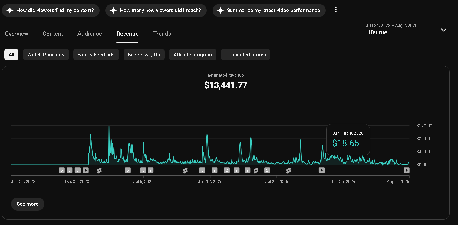The height and width of the screenshot is (225, 458).
Task: Ask 'How many new viewers did I reach?'
Action: click(156, 10)
